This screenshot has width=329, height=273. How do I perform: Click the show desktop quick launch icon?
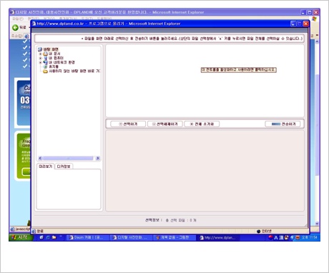point(41,237)
